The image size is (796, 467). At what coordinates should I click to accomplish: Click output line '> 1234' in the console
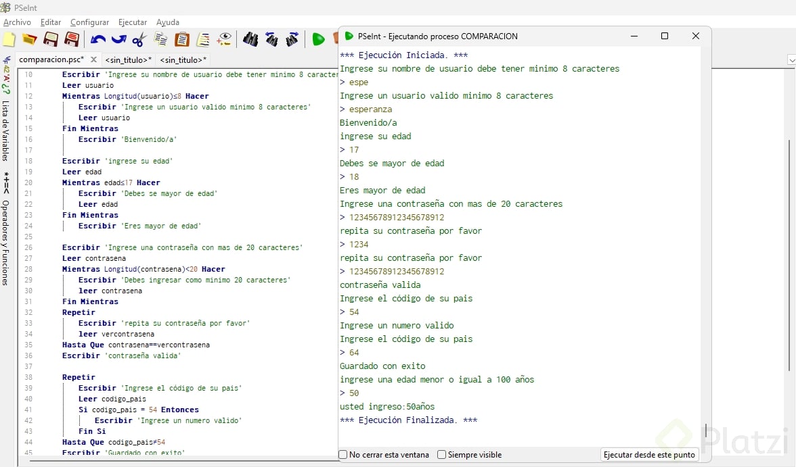coord(355,245)
